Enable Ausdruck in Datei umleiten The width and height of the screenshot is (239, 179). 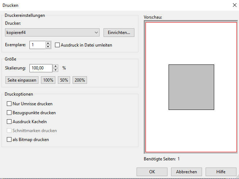[58, 45]
